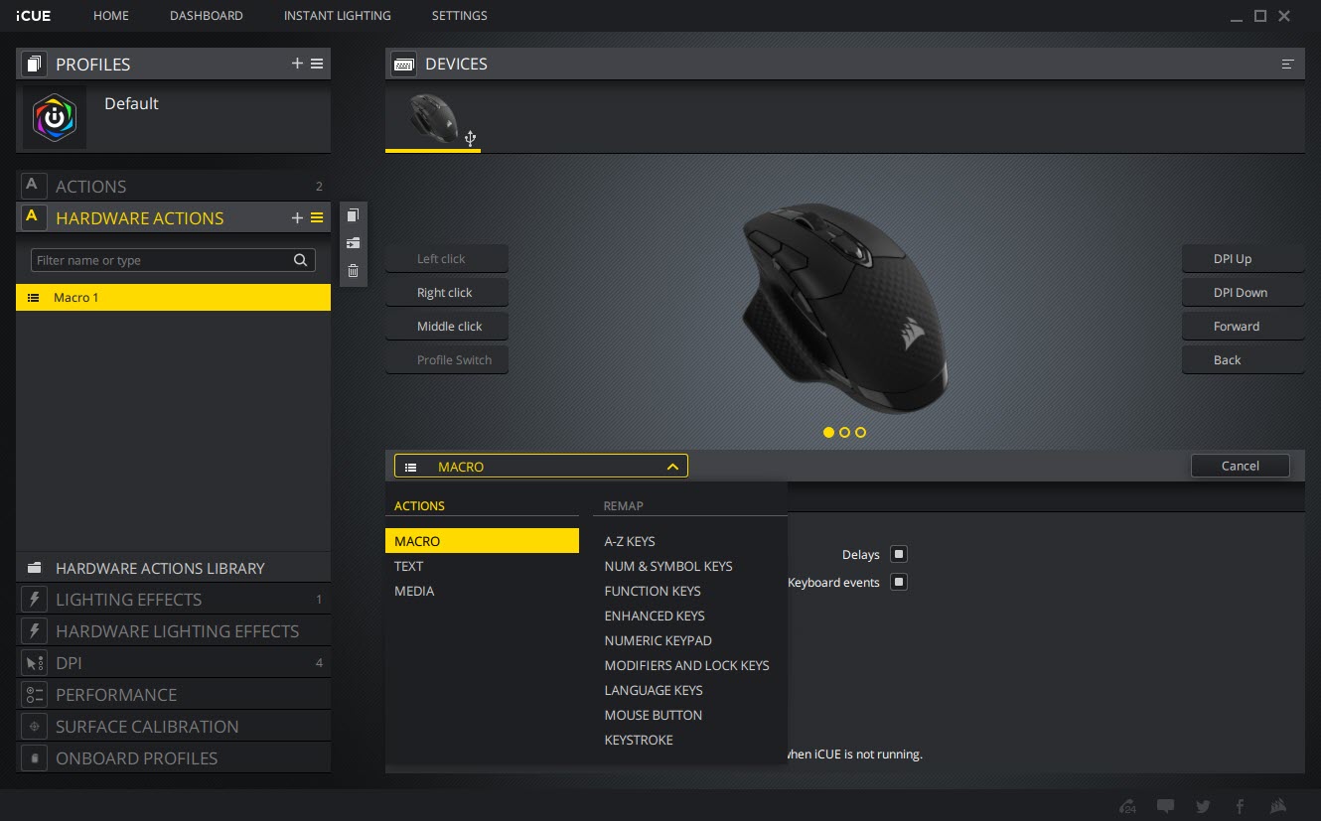This screenshot has height=821, width=1321.
Task: Select the DPI Up button
Action: [x=1243, y=259]
